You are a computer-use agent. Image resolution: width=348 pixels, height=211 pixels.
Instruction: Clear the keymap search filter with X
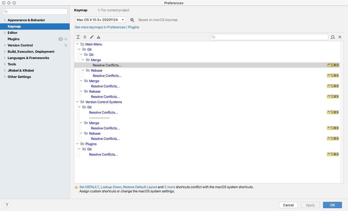pyautogui.click(x=340, y=37)
